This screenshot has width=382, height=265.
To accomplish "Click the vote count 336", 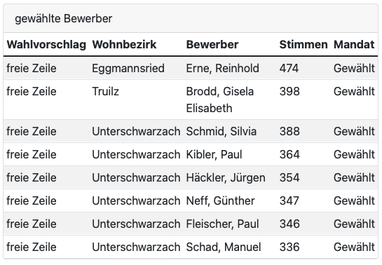I will point(289,247).
